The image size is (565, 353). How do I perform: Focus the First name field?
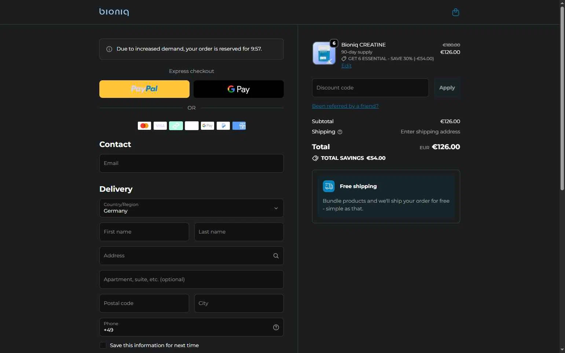(x=144, y=232)
